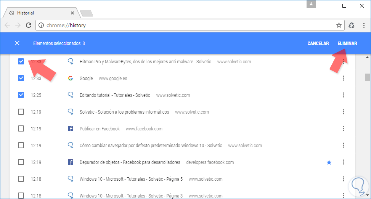The height and width of the screenshot is (199, 371).
Task: Click the chrome://history address bar
Action: click(x=183, y=26)
